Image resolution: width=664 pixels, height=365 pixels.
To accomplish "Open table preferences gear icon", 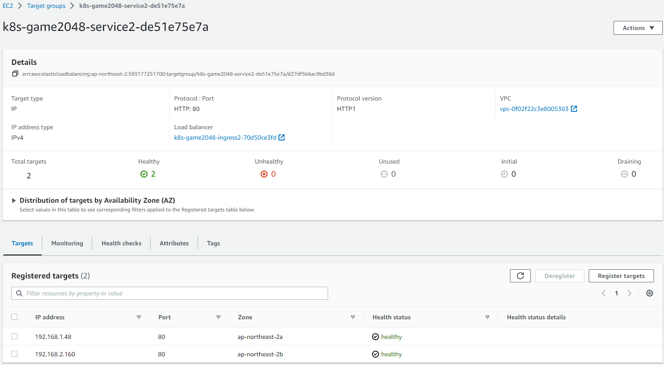I will pyautogui.click(x=650, y=293).
